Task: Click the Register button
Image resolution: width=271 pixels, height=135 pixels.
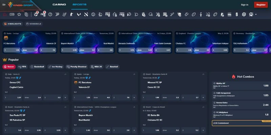Action: 261,5
